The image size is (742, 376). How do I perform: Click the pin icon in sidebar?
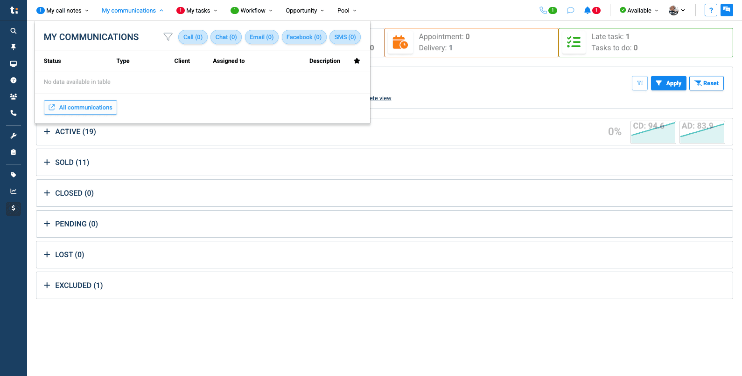[14, 47]
